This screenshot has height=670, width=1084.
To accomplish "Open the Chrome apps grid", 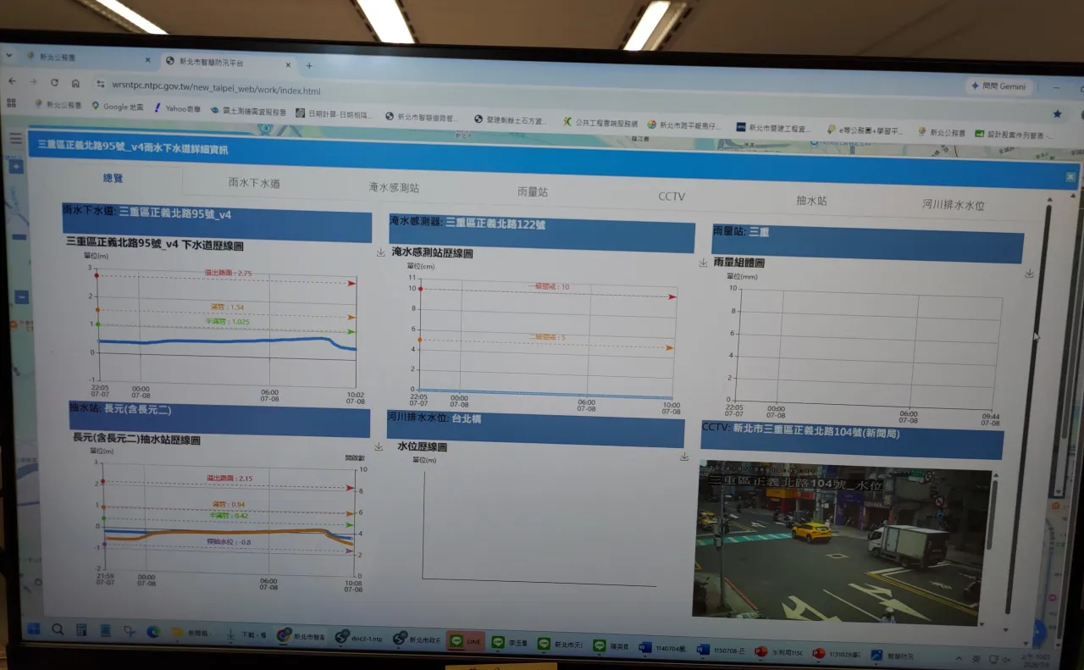I will click(x=11, y=103).
